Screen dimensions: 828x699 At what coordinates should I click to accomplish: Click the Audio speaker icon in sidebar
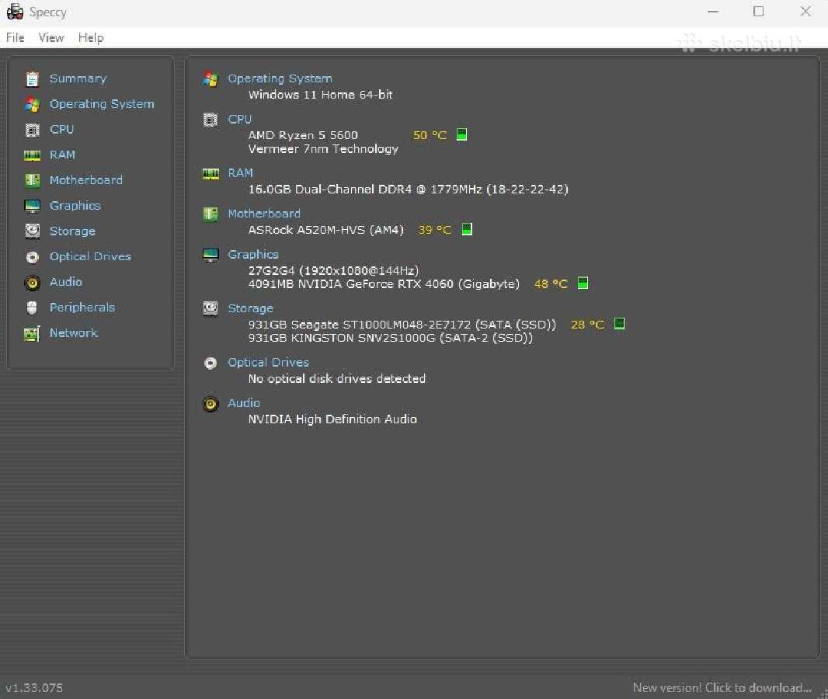point(32,283)
